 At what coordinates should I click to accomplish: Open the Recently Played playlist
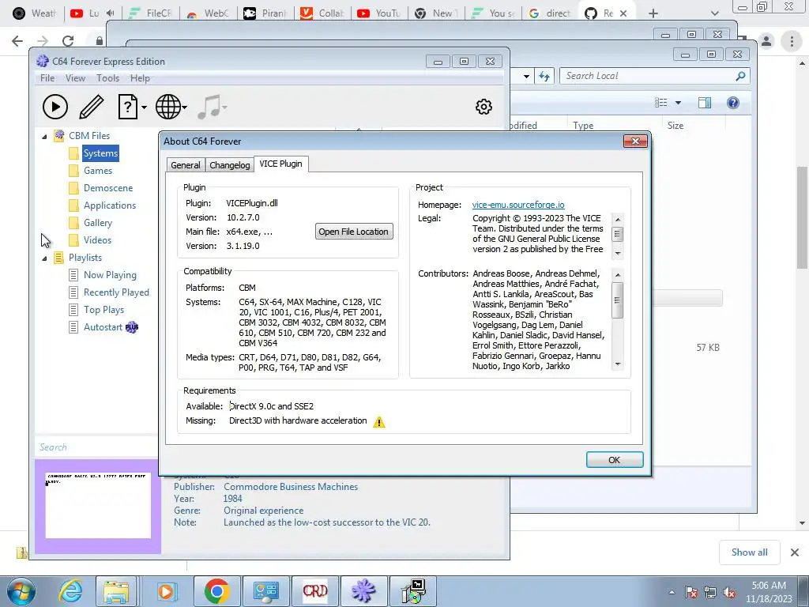pyautogui.click(x=116, y=292)
